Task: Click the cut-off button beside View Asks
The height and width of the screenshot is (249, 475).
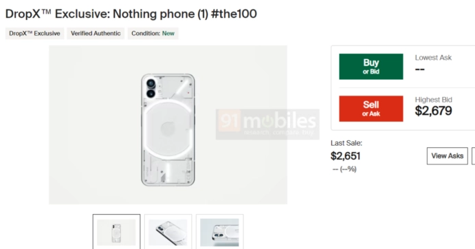Action: coord(474,156)
